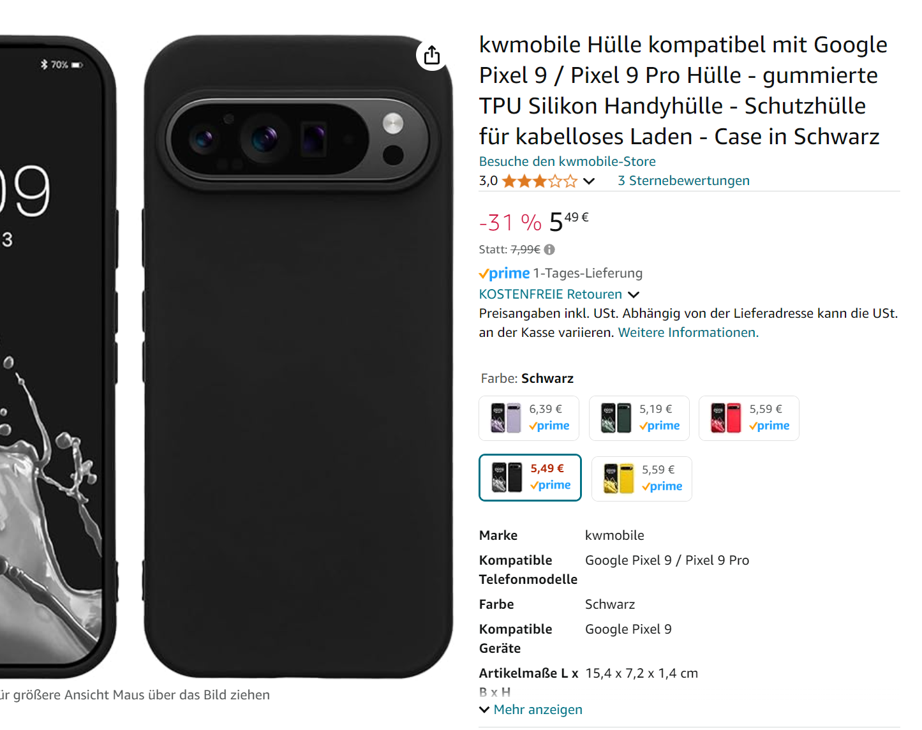Click the product title text

click(x=683, y=91)
